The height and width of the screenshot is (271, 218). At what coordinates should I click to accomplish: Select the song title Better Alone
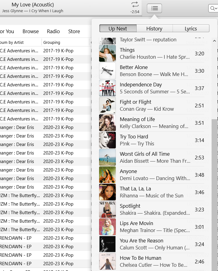(x=134, y=67)
